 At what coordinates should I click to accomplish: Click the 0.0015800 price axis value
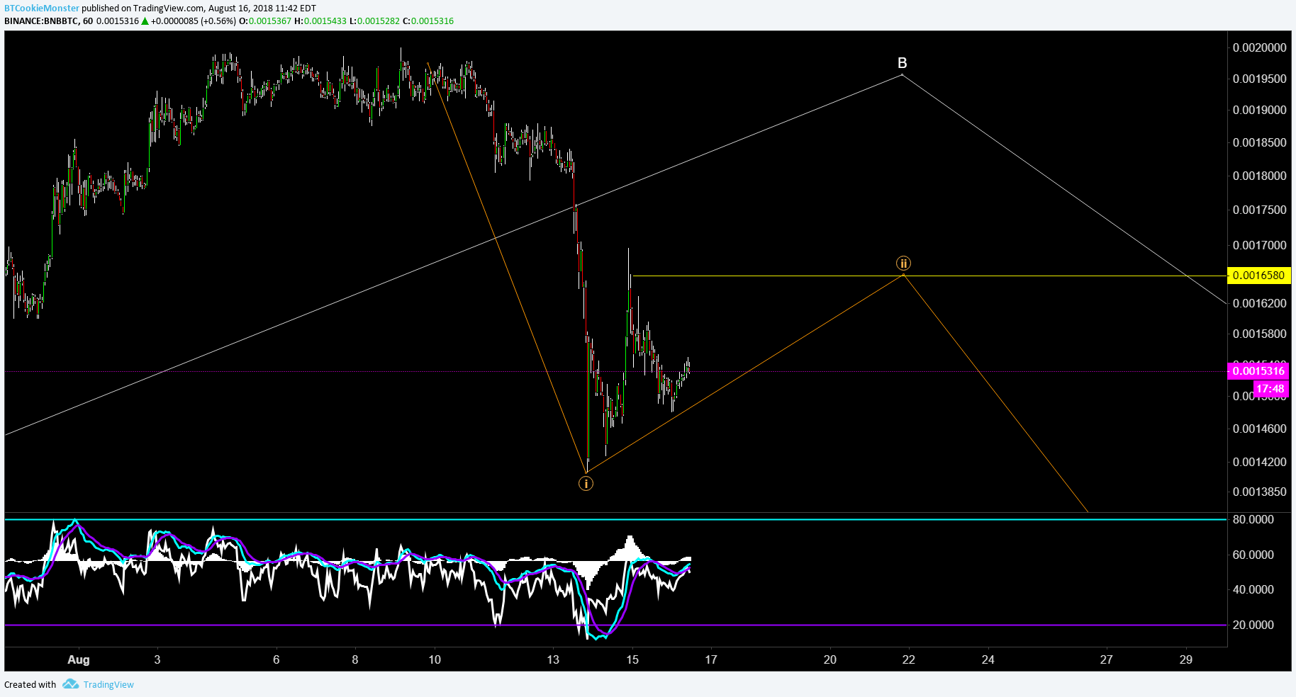click(1259, 334)
